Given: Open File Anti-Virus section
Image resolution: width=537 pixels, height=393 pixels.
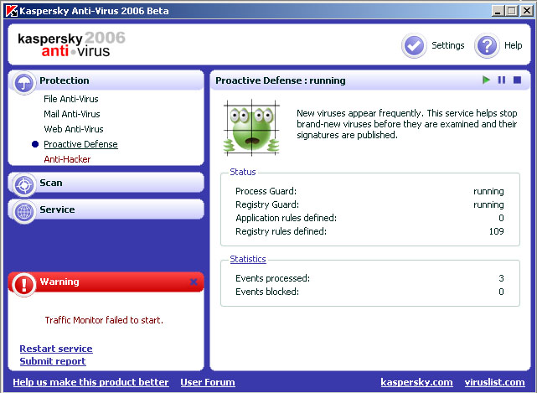Looking at the screenshot, I should (71, 99).
